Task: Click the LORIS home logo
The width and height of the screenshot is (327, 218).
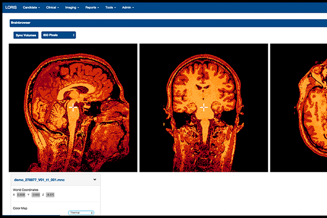Action: [x=11, y=7]
